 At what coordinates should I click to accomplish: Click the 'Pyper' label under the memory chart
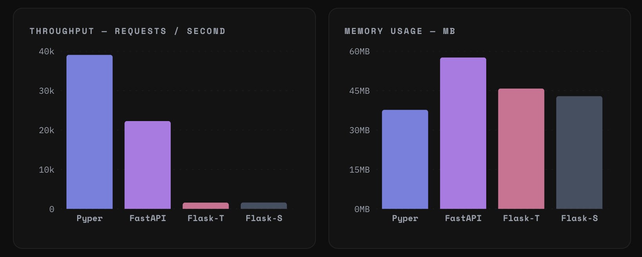pyautogui.click(x=405, y=219)
